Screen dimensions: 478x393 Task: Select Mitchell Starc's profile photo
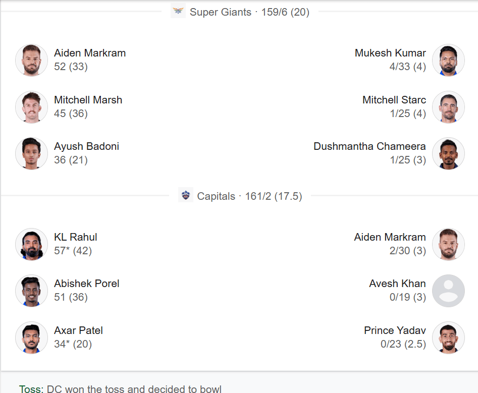pos(448,107)
